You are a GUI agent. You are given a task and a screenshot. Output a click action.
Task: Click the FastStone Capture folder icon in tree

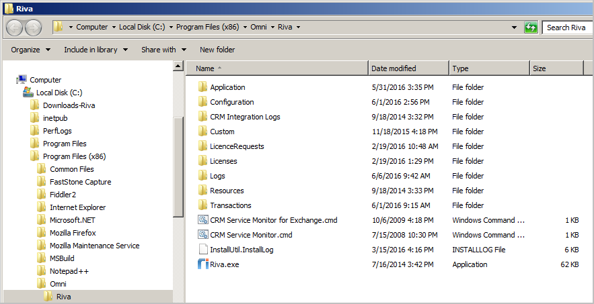tap(41, 181)
